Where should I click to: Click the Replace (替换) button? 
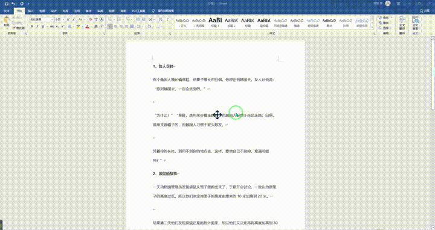(x=384, y=23)
